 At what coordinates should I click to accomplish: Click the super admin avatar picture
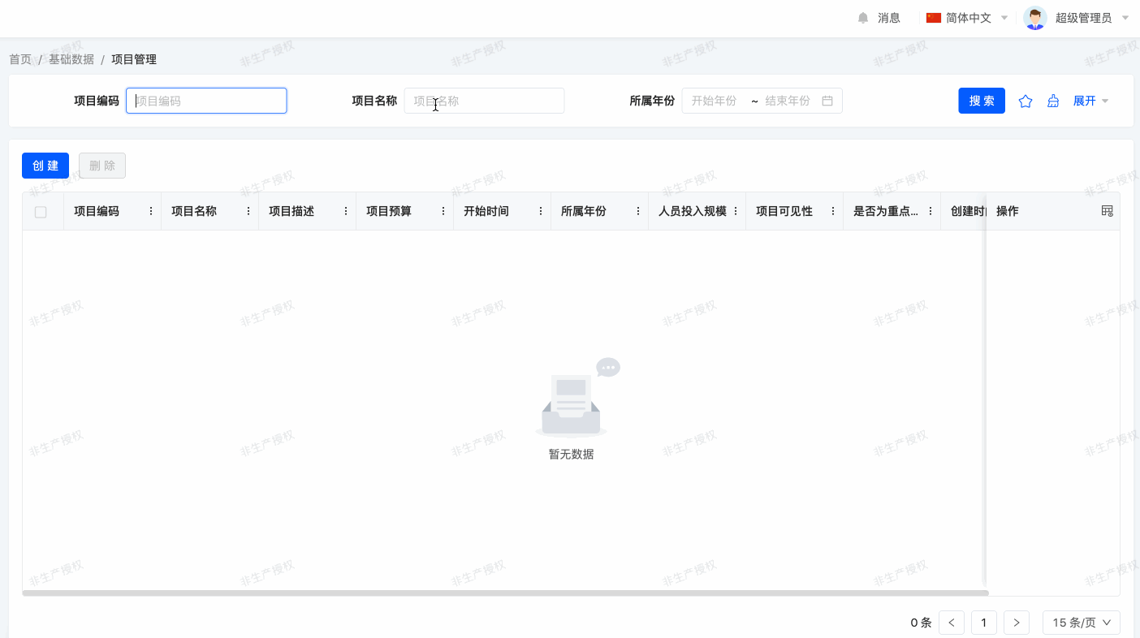[x=1035, y=18]
